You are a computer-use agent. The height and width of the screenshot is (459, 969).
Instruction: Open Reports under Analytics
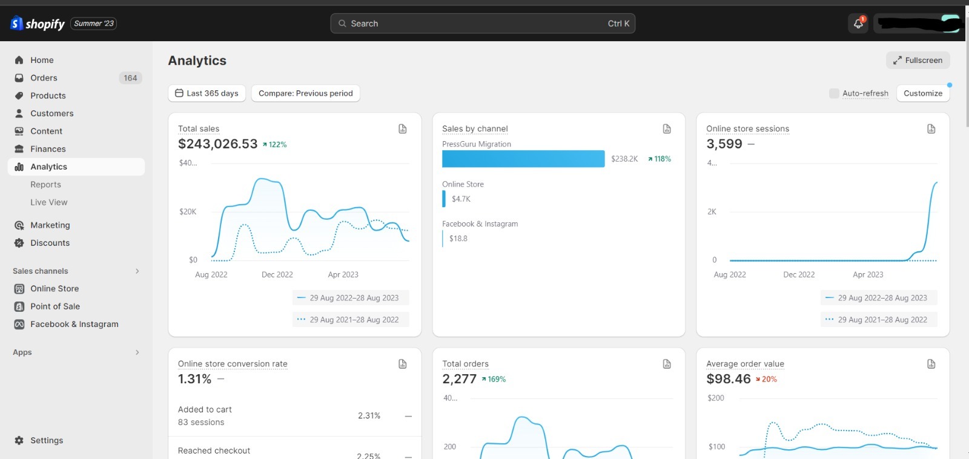(45, 185)
